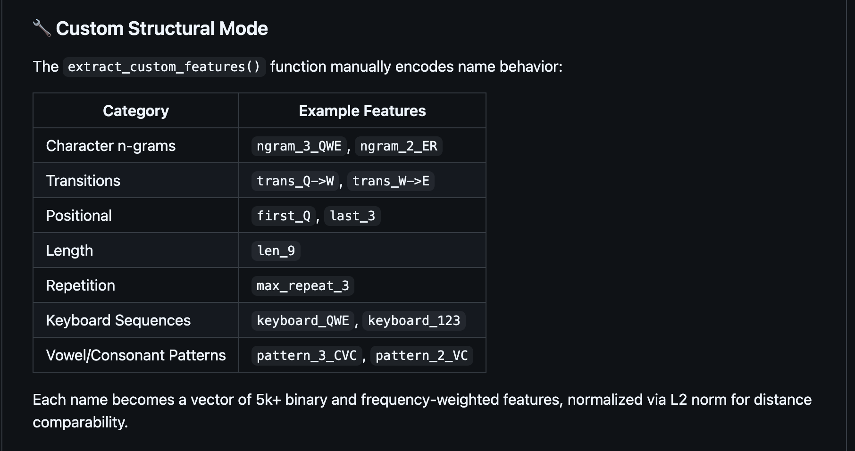Image resolution: width=855 pixels, height=451 pixels.
Task: Click the Vowel/Consonant Patterns category cell
Action: pos(136,355)
